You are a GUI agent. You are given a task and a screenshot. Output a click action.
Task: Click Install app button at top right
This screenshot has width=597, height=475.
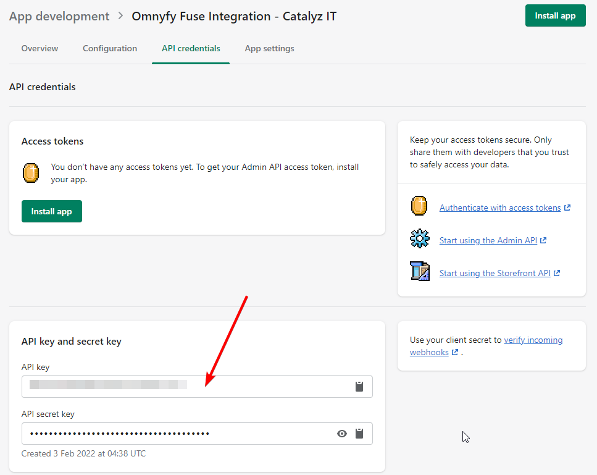pos(555,15)
